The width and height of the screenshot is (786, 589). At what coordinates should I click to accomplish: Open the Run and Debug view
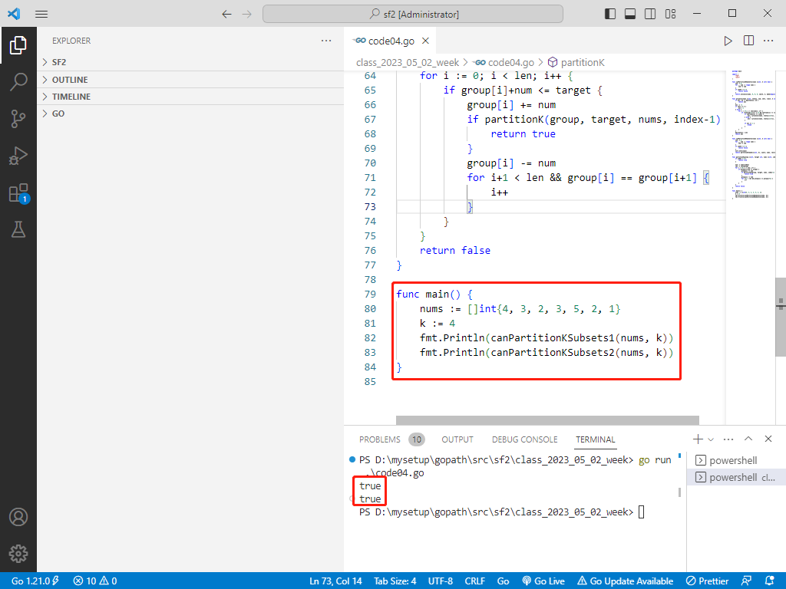[x=18, y=156]
